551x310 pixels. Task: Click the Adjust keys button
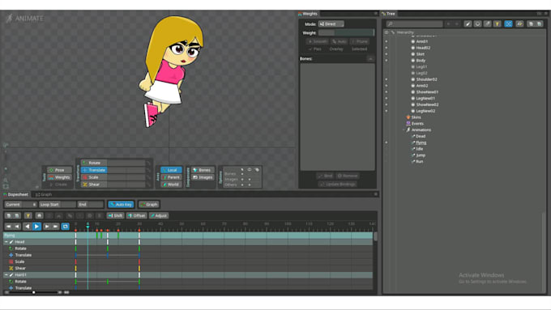159,215
